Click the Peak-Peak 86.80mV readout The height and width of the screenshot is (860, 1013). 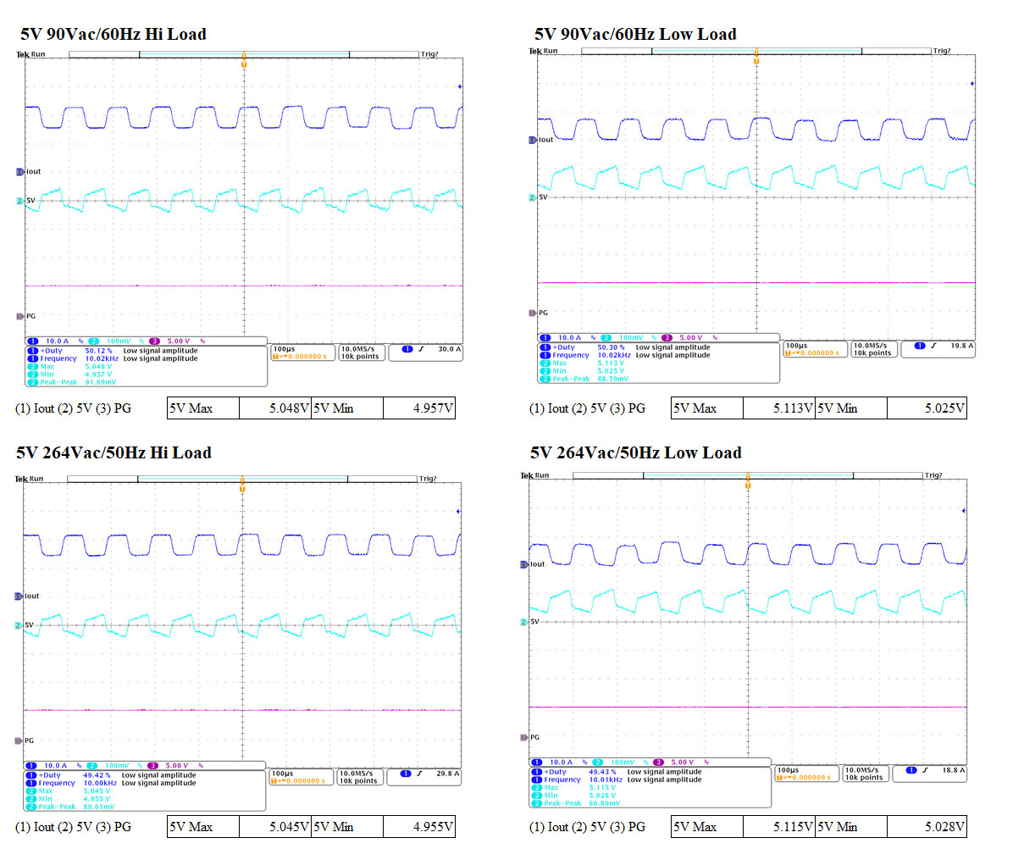pos(576,804)
